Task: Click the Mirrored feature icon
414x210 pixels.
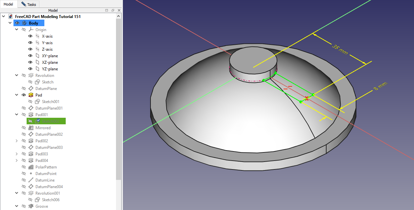Action: pyautogui.click(x=31, y=128)
